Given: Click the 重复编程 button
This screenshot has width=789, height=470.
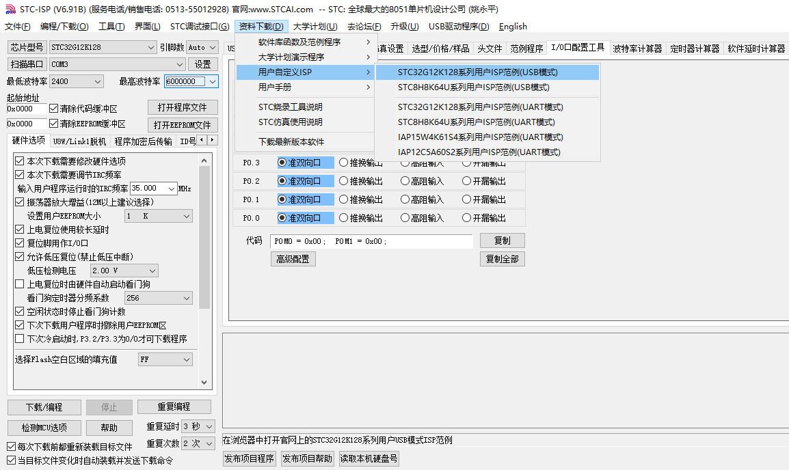Looking at the screenshot, I should (x=174, y=406).
